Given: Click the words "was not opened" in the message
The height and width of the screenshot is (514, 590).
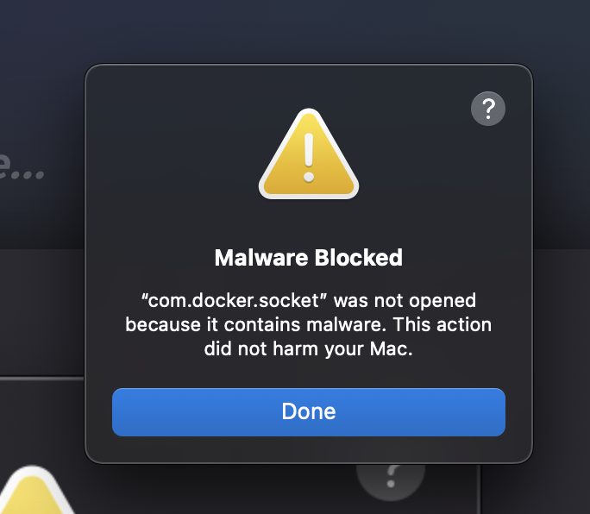Looking at the screenshot, I should click(405, 301).
